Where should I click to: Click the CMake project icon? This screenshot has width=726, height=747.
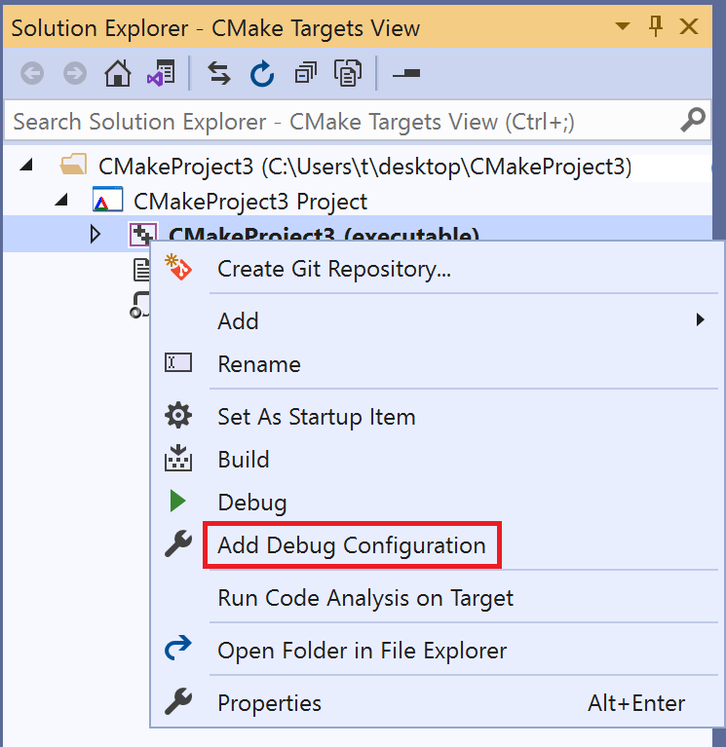tap(108, 199)
